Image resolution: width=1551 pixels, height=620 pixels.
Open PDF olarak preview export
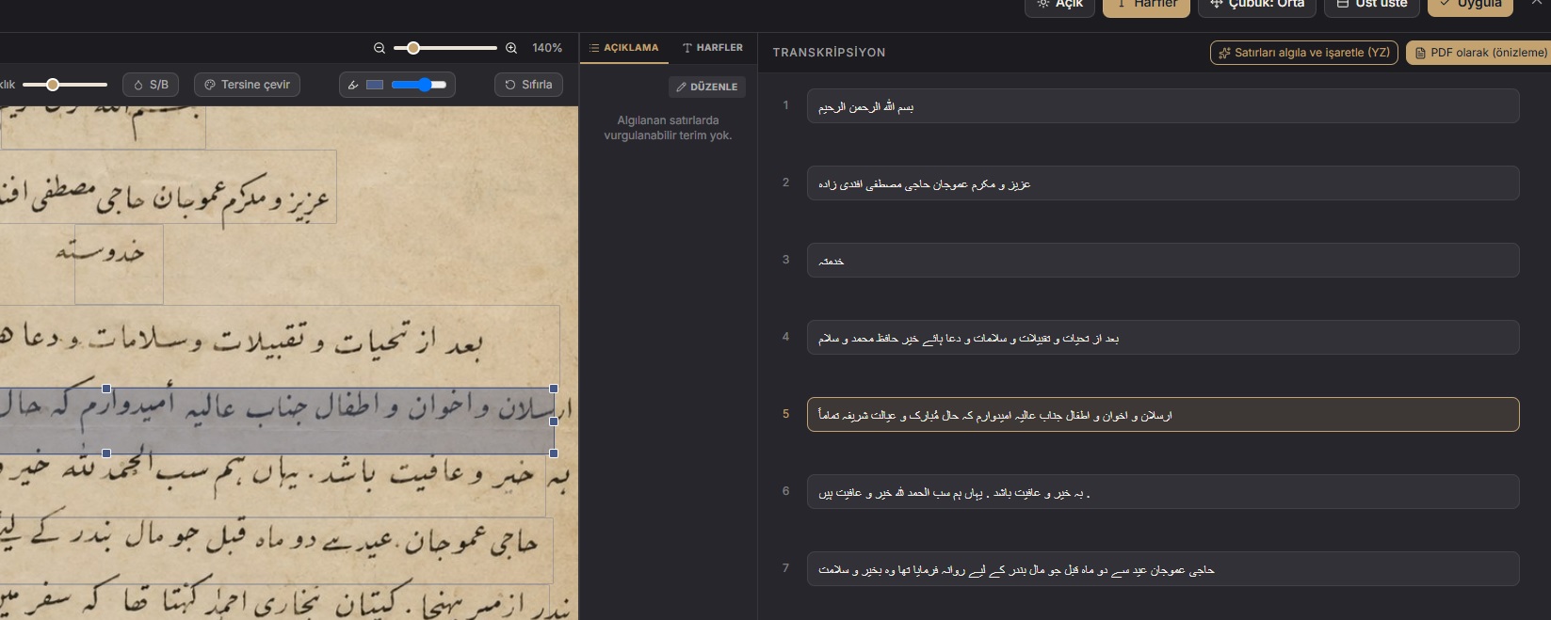1478,53
